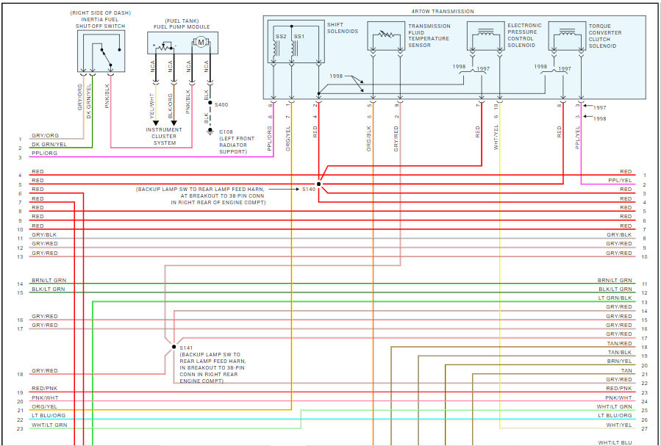The image size is (661, 446).
Task: Click the WHT/YEL vertical wire label
Action: tap(496, 137)
